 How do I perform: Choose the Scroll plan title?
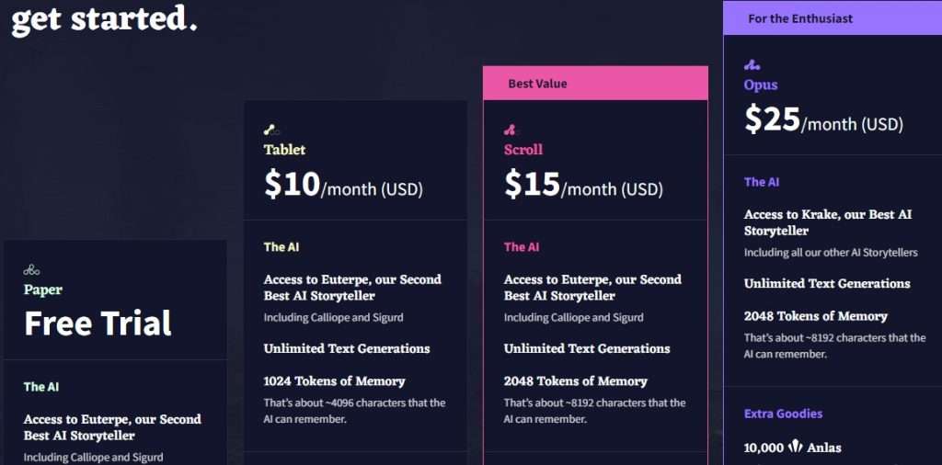pos(523,150)
